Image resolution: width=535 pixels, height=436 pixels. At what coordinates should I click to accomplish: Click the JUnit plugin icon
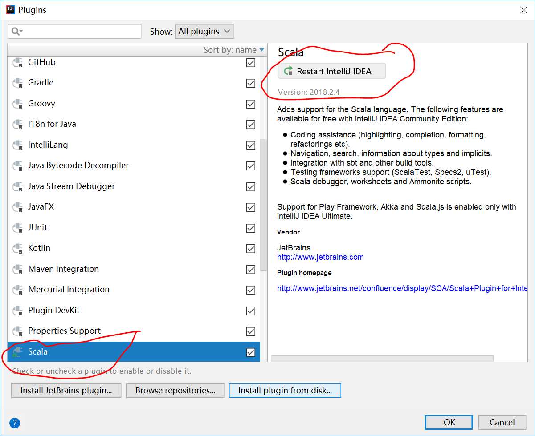(x=18, y=228)
